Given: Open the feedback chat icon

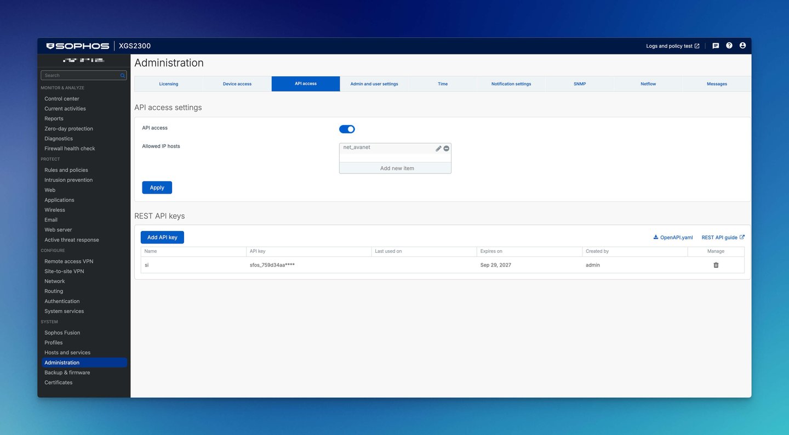Looking at the screenshot, I should click(x=716, y=46).
